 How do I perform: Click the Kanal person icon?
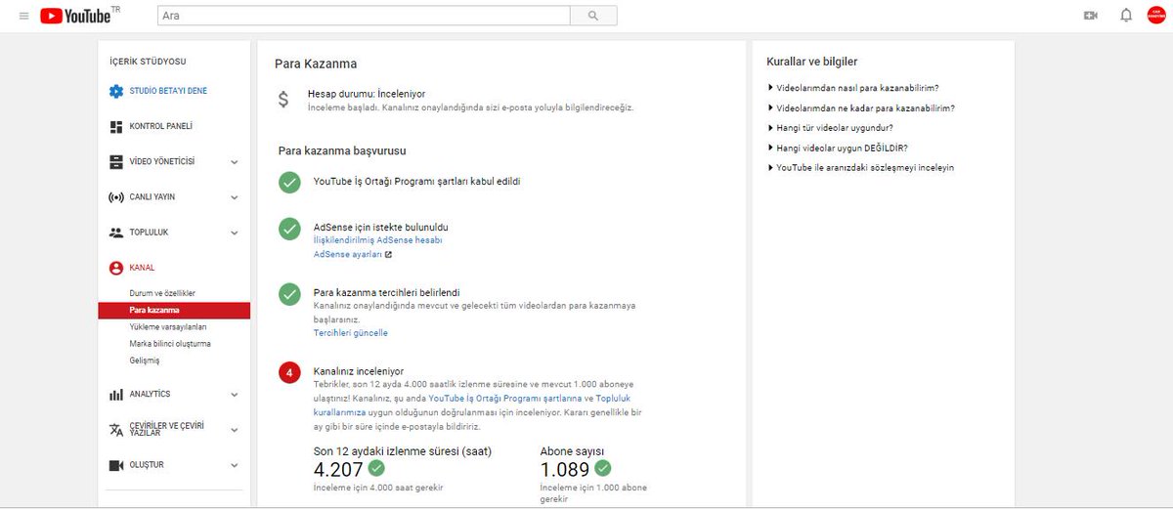pos(116,268)
